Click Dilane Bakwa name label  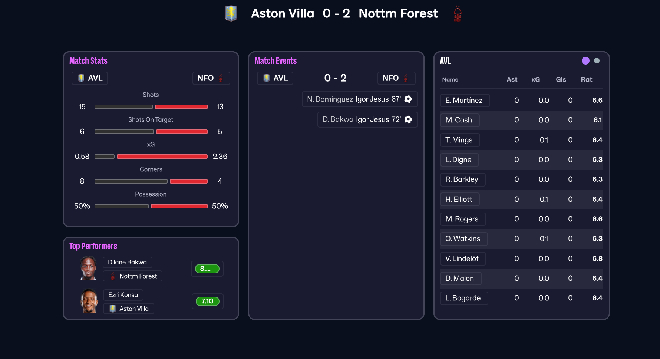[x=127, y=262]
